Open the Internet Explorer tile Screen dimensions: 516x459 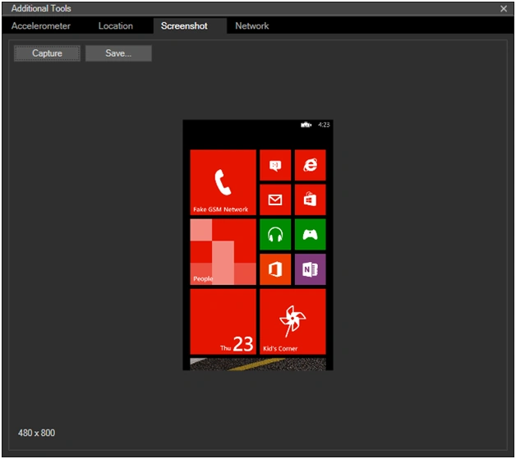pos(310,165)
